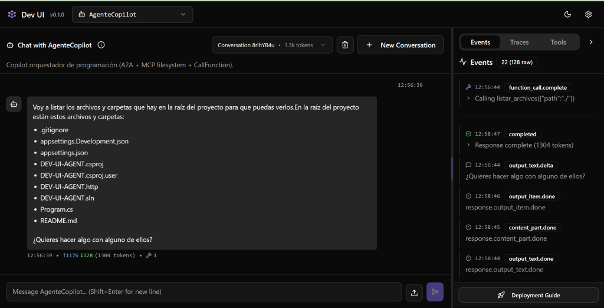Screen dimensions: 604x308
Task: Click the 22 (128 raw) events count badge
Action: pos(517,62)
